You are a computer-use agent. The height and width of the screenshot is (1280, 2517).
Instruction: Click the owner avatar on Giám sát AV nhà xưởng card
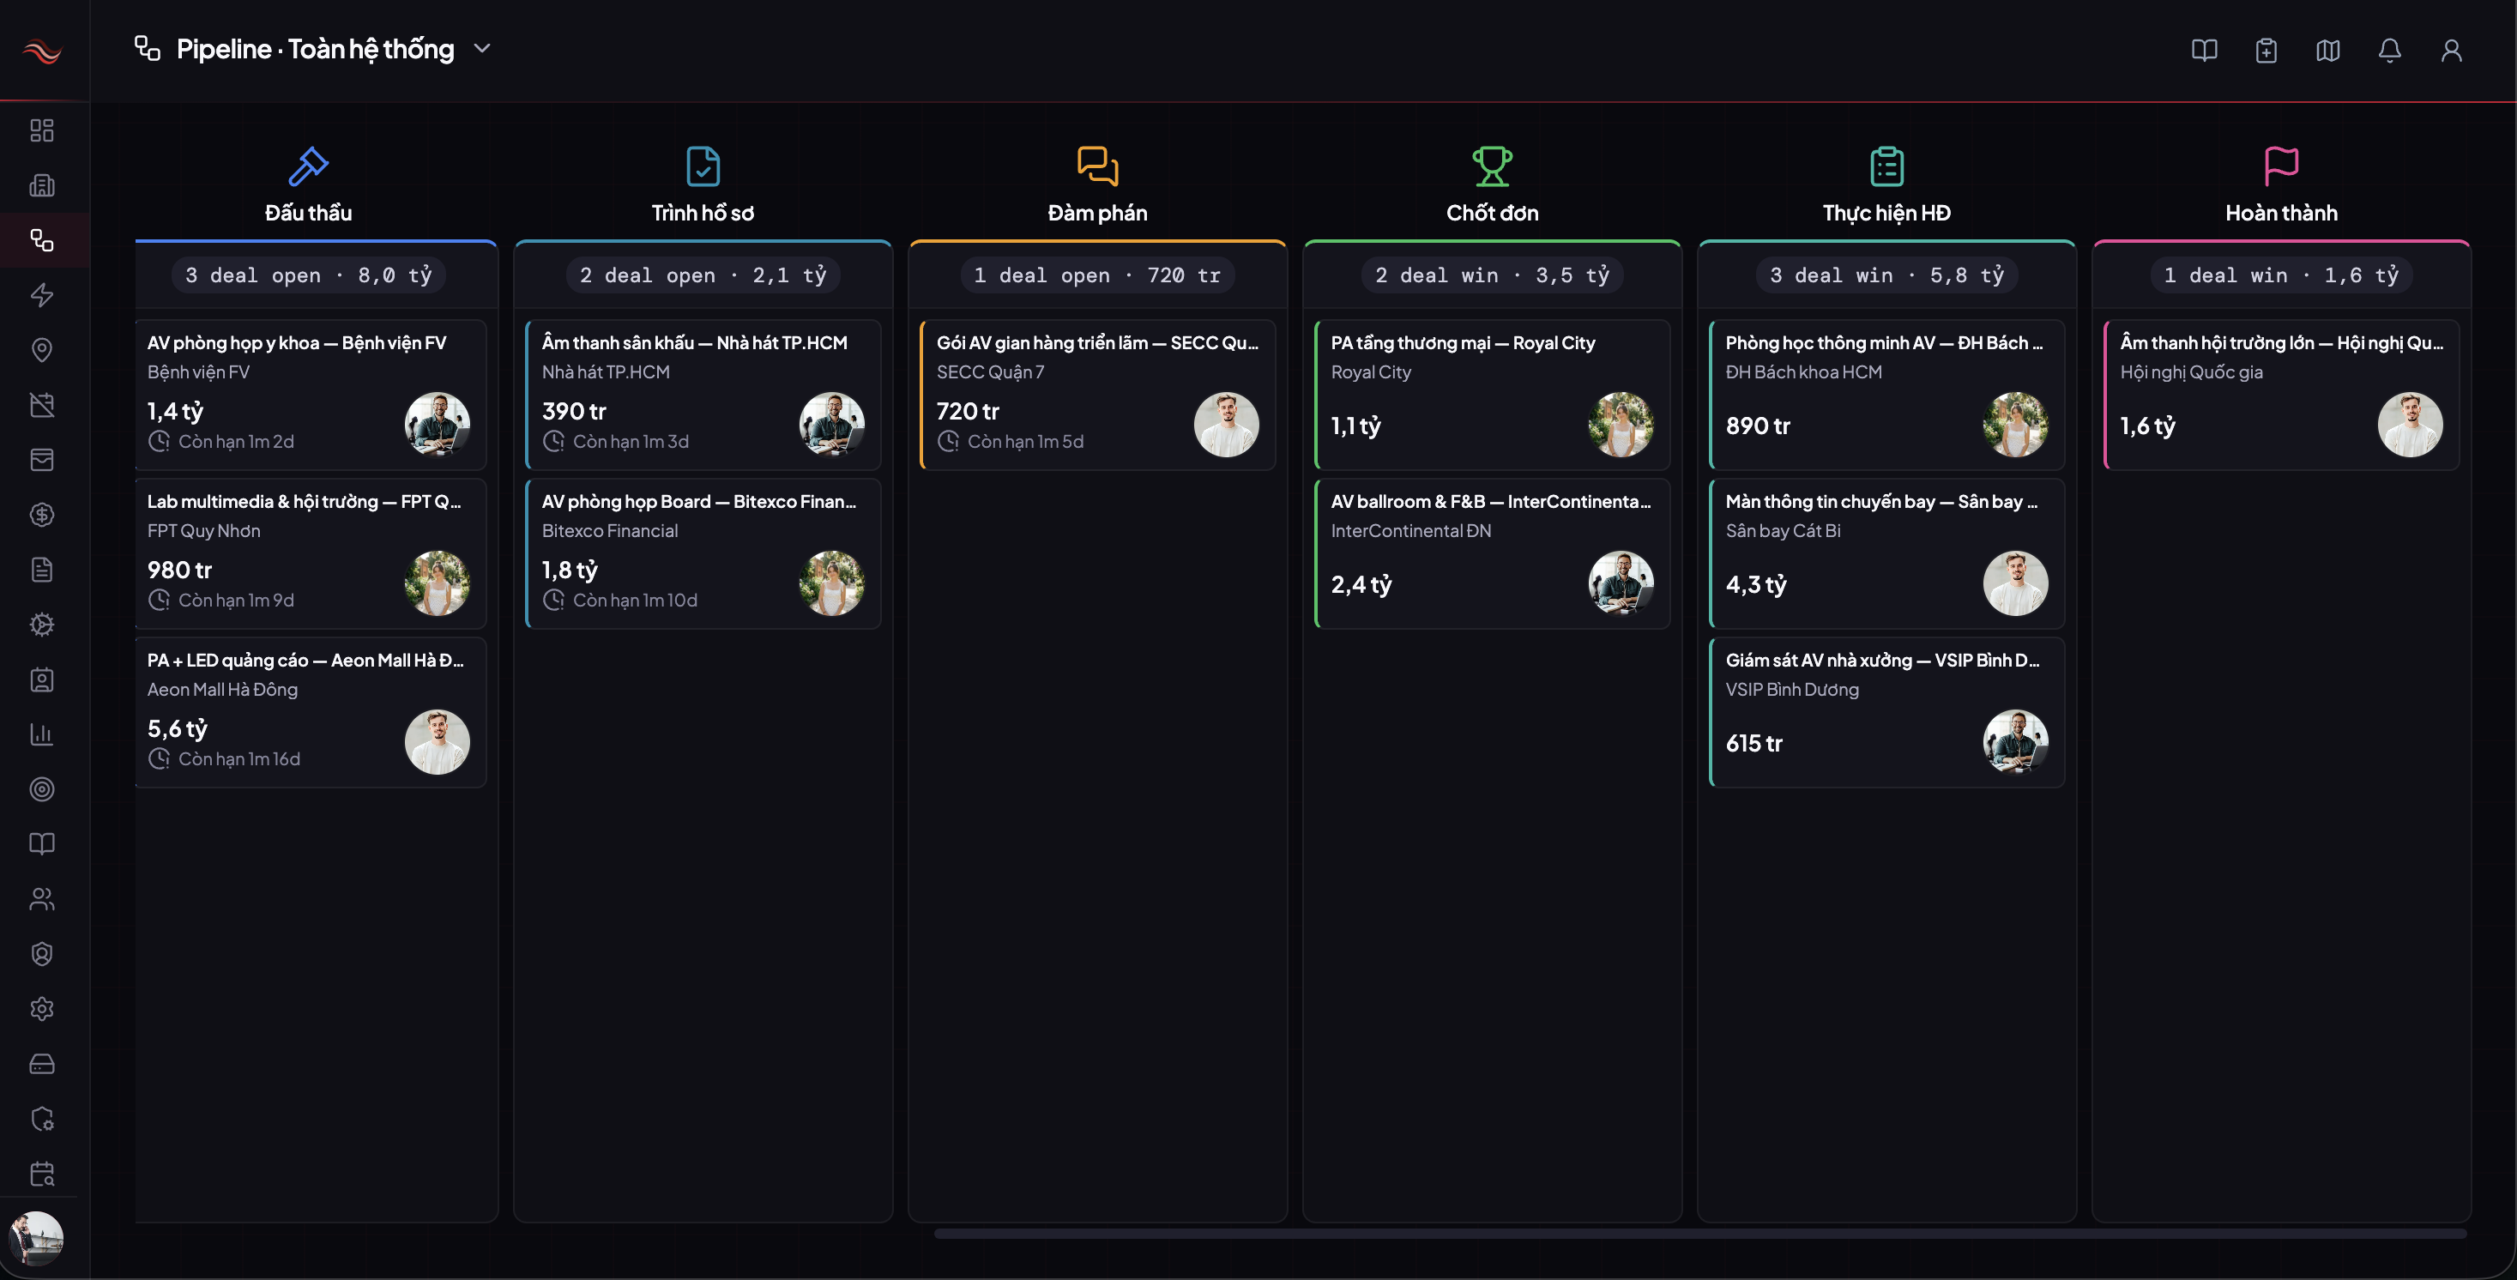(2016, 741)
